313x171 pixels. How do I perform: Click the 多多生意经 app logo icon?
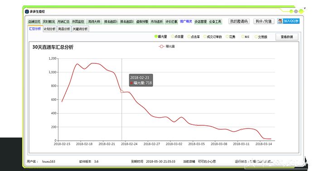coord(27,12)
